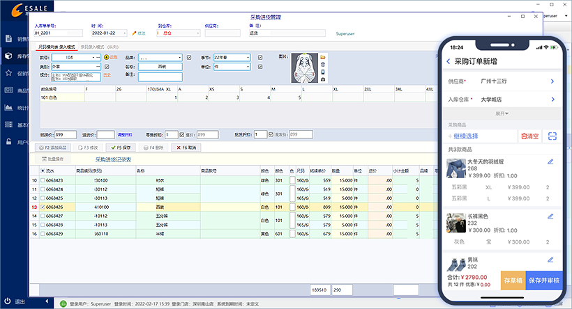Uncheck the checkbox for row 6063426
Image resolution: width=572 pixels, height=309 pixels.
(x=43, y=207)
